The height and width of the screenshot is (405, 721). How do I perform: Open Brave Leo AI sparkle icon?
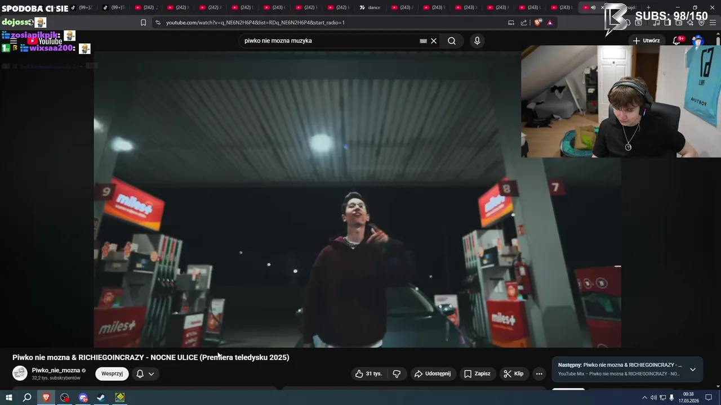click(690, 22)
